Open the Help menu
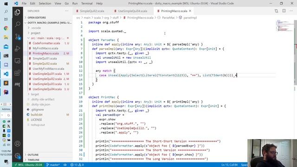This screenshot has height=167, width=297. click(99, 3)
